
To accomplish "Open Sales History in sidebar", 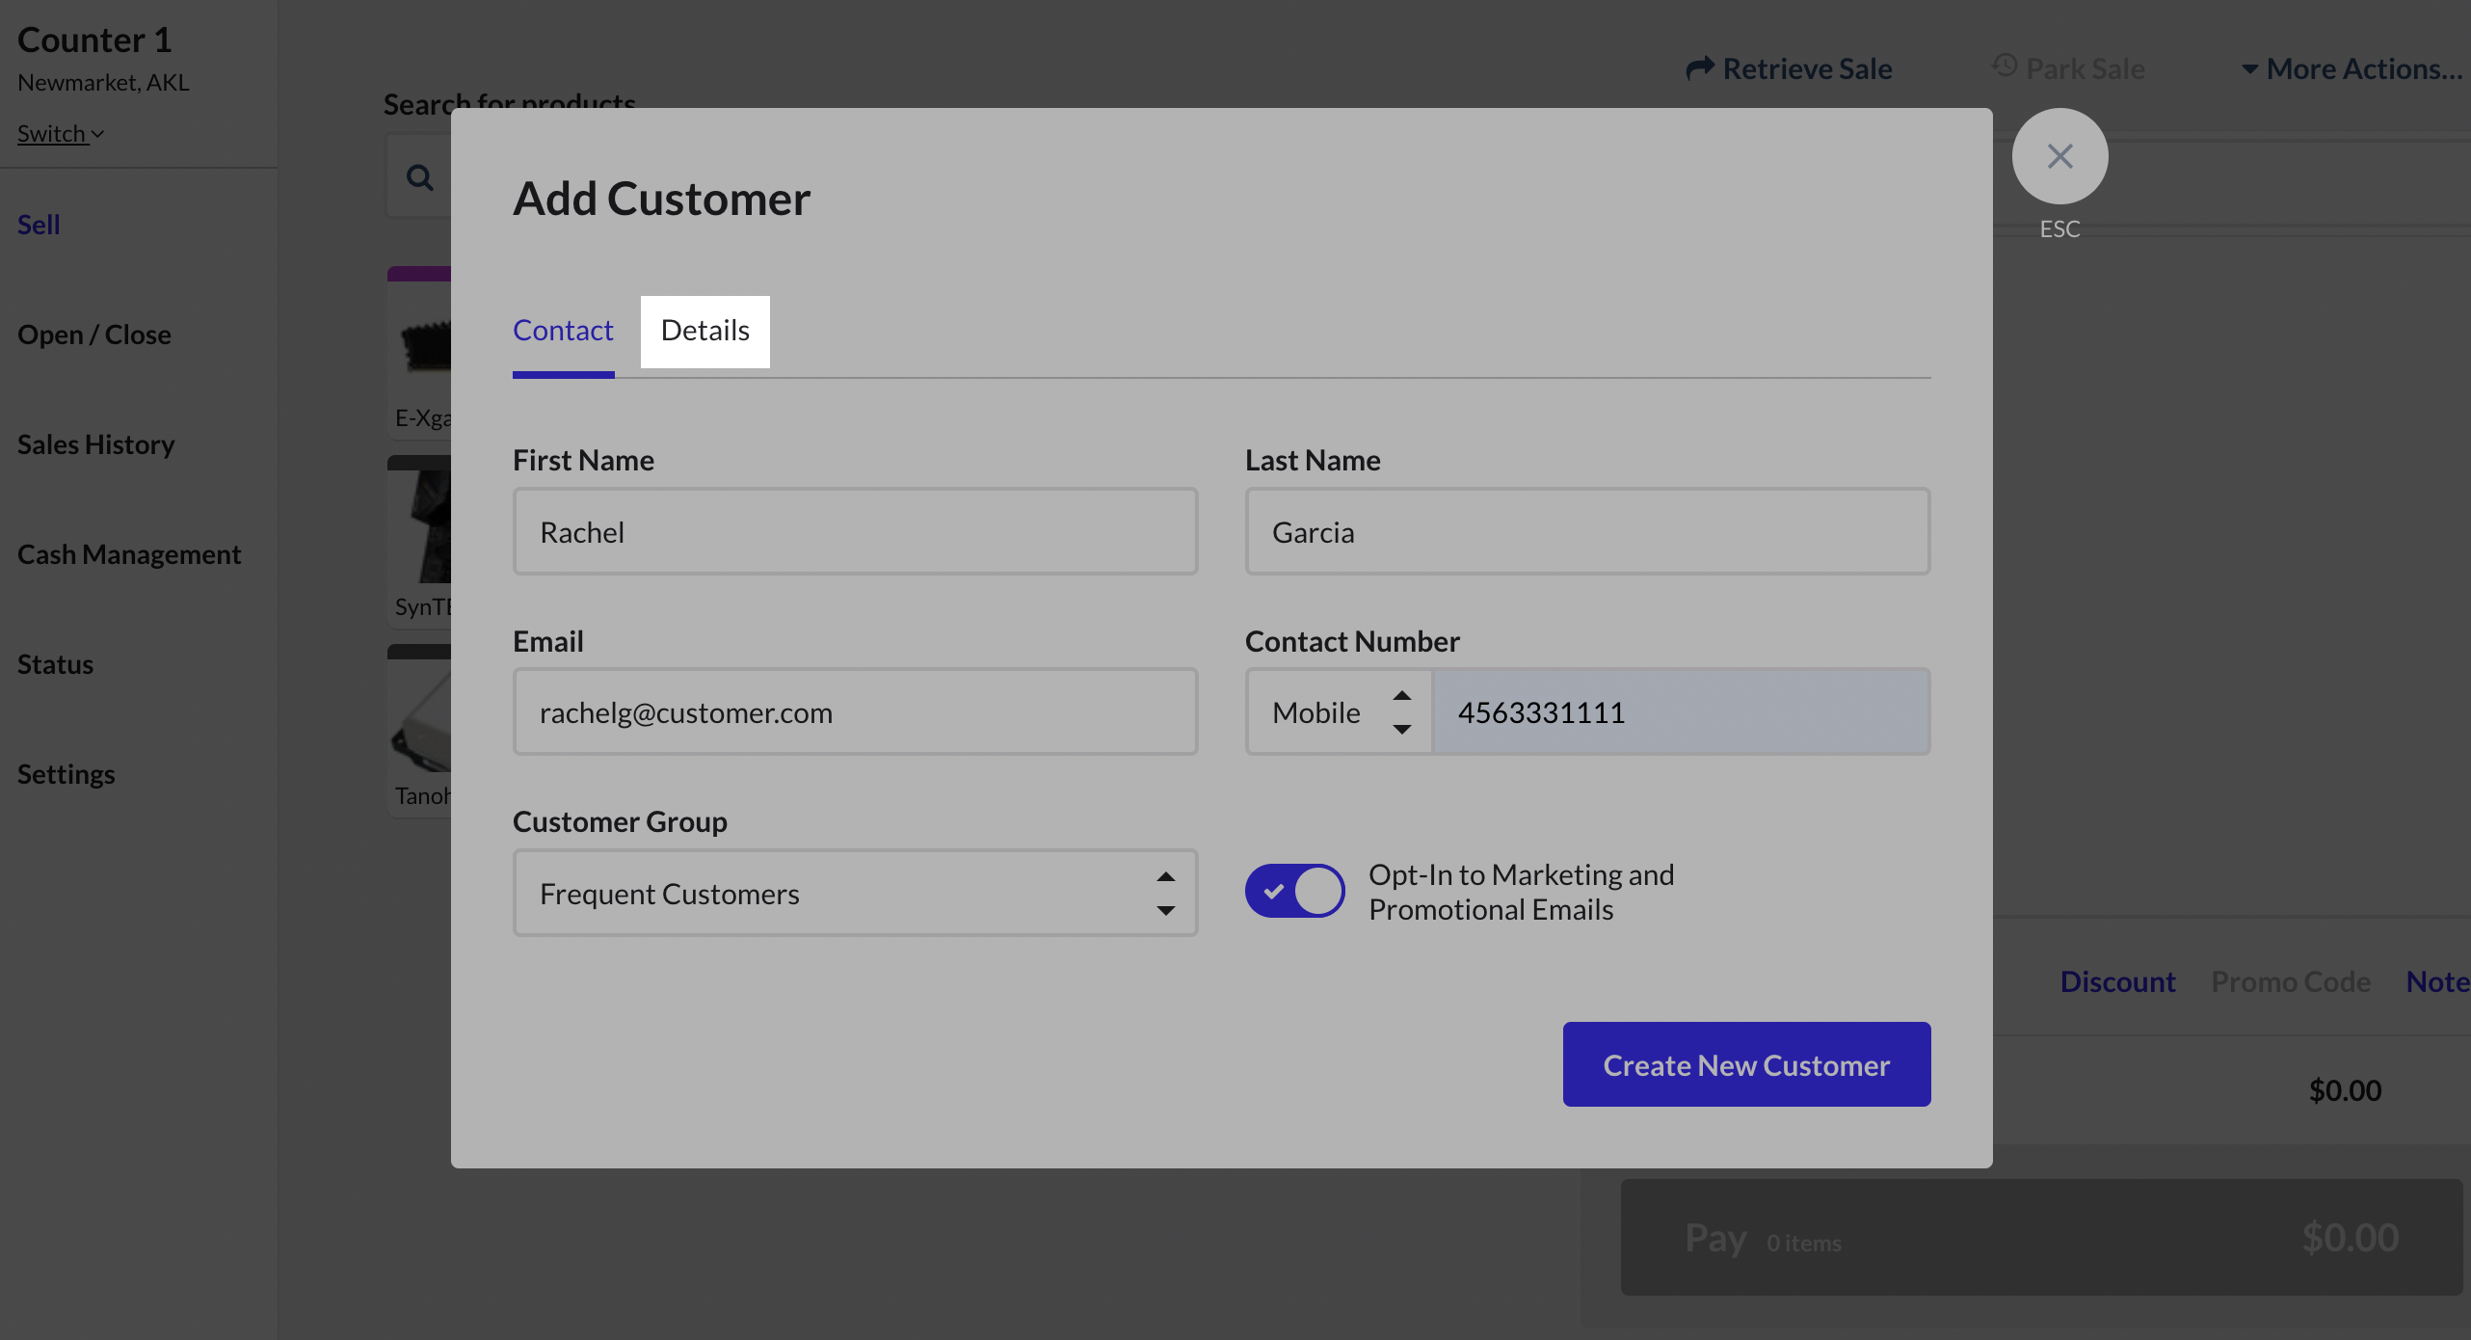I will [x=96, y=444].
